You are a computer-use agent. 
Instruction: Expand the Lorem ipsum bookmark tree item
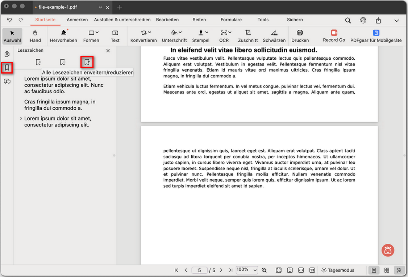coord(21,118)
